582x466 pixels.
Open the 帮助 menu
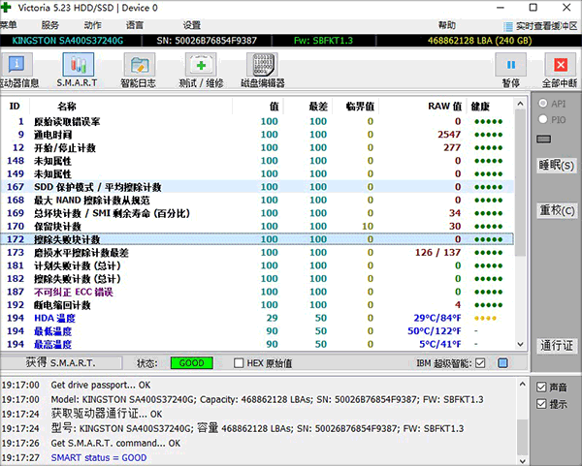click(x=446, y=25)
